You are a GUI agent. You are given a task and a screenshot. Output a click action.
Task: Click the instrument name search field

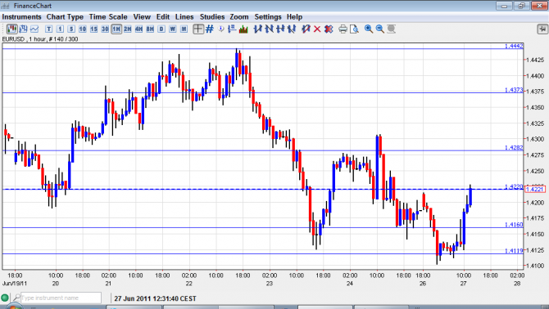tap(61, 298)
